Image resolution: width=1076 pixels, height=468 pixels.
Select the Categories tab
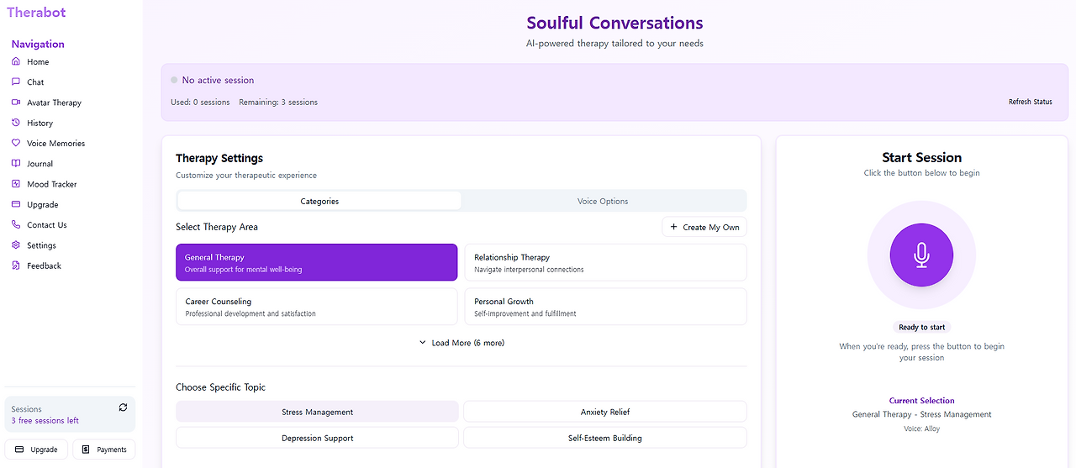(319, 201)
